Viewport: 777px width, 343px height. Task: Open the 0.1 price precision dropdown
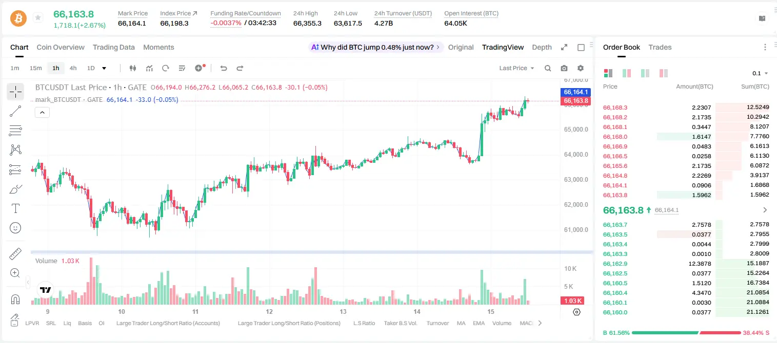(x=760, y=73)
